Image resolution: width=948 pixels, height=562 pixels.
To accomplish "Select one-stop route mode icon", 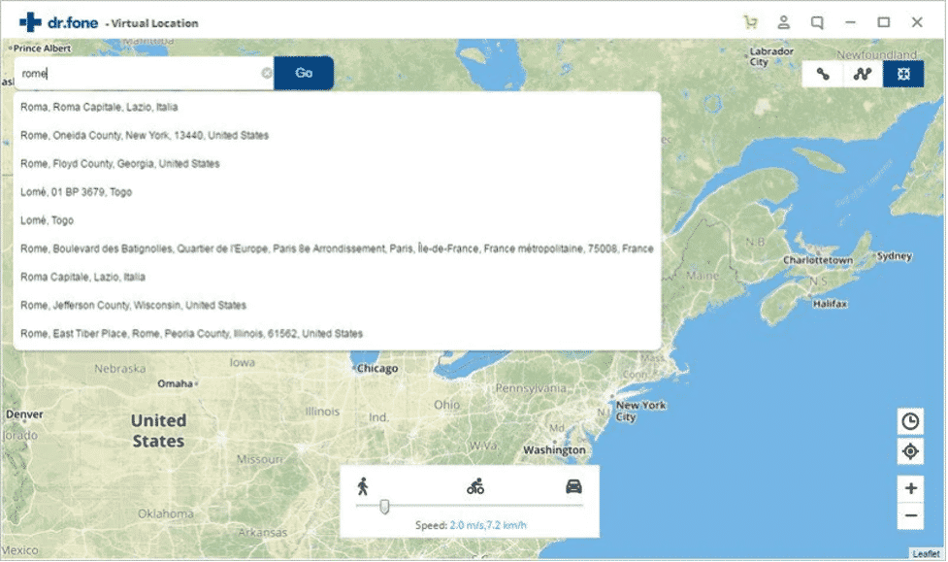I will (823, 74).
